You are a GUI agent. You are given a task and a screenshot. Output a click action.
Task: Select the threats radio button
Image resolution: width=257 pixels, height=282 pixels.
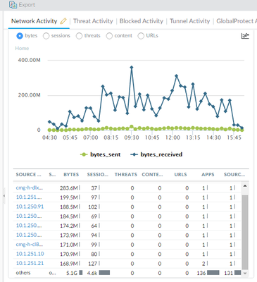80,36
